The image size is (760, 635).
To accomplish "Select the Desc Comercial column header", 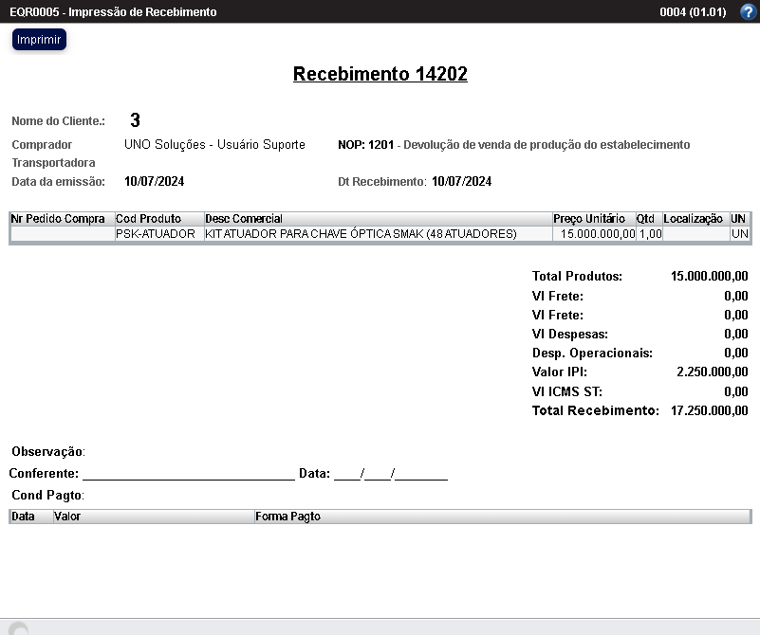I will click(242, 218).
